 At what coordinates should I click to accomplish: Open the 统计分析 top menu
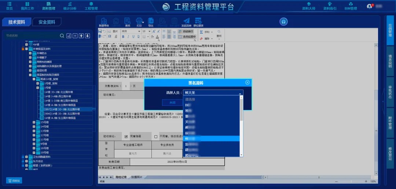click(x=70, y=6)
